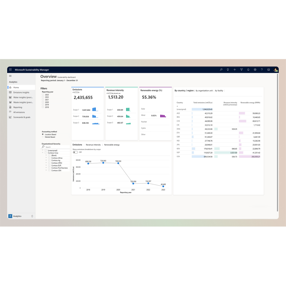Click the All emissions list icon
286x286 pixels.
(10, 112)
